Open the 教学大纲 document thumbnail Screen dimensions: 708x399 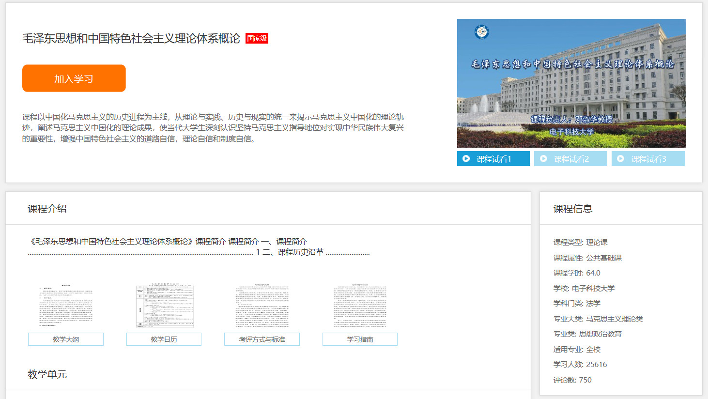pyautogui.click(x=66, y=306)
